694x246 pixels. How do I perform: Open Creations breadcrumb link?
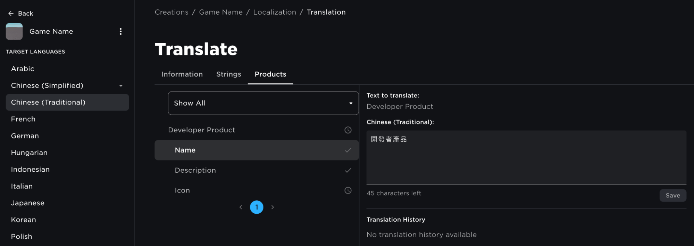(x=172, y=12)
